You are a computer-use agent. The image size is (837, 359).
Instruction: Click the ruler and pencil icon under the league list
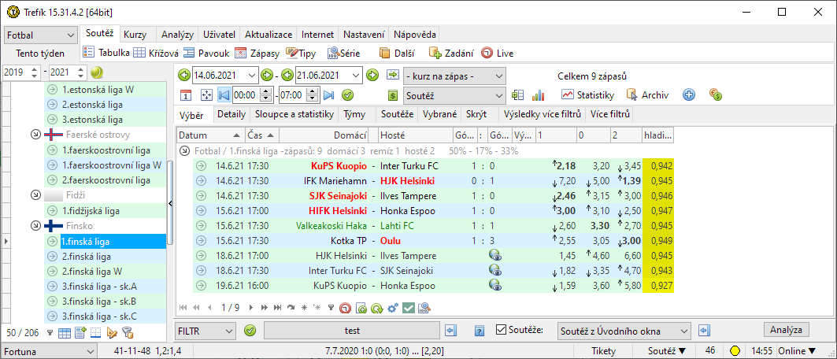pyautogui.click(x=112, y=333)
